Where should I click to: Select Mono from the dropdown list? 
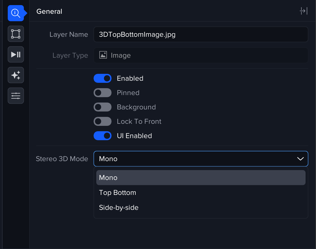pyautogui.click(x=201, y=178)
